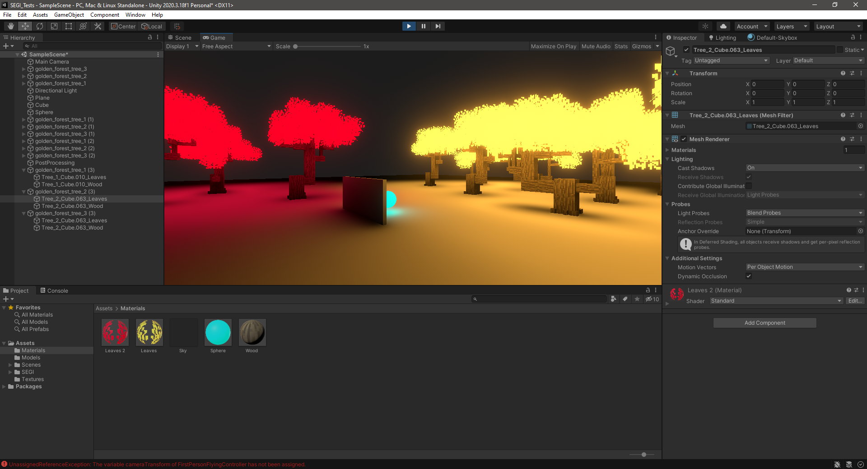Disable the Mesh Renderer component checkbox
This screenshot has width=867, height=469.
pos(684,139)
